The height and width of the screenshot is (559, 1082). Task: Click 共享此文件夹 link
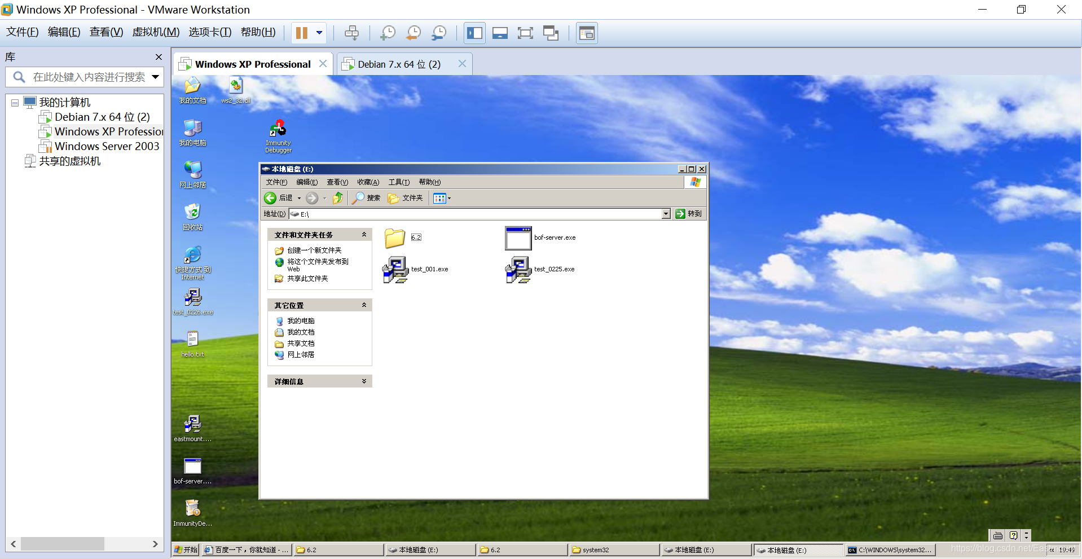[307, 279]
